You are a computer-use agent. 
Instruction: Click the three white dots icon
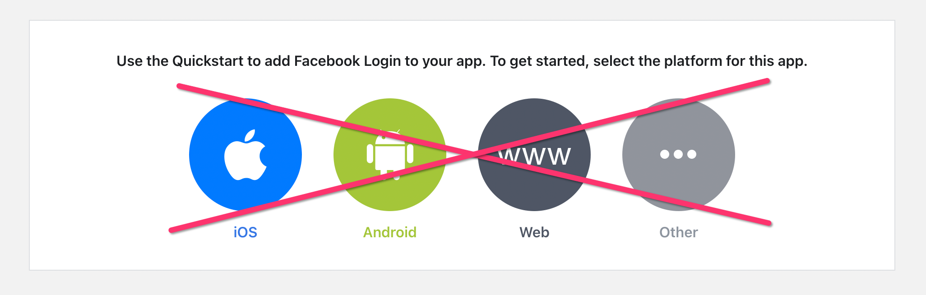(678, 154)
